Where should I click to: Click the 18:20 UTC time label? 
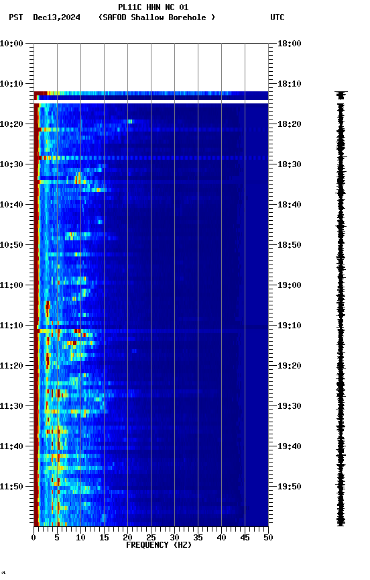[290, 124]
